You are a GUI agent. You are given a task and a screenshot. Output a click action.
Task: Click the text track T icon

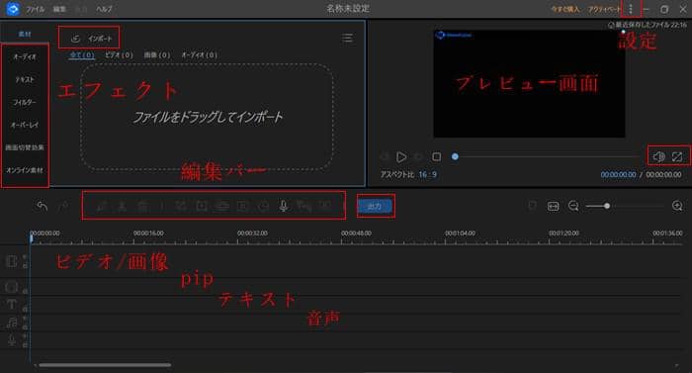(12, 304)
